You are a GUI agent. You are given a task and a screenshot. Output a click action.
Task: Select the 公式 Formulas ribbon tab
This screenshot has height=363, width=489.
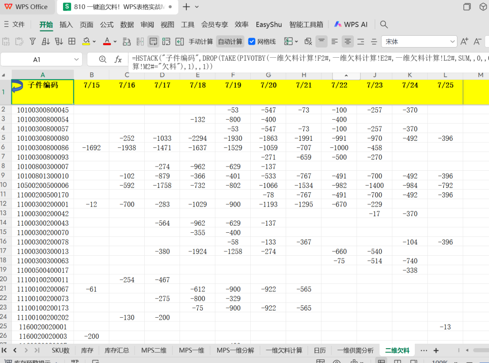[x=106, y=24]
